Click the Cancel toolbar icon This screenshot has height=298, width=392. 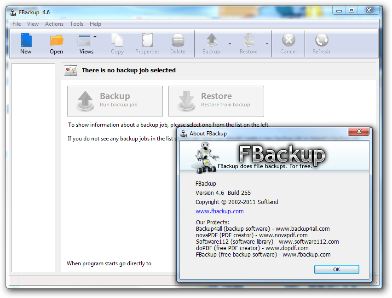[x=288, y=40]
